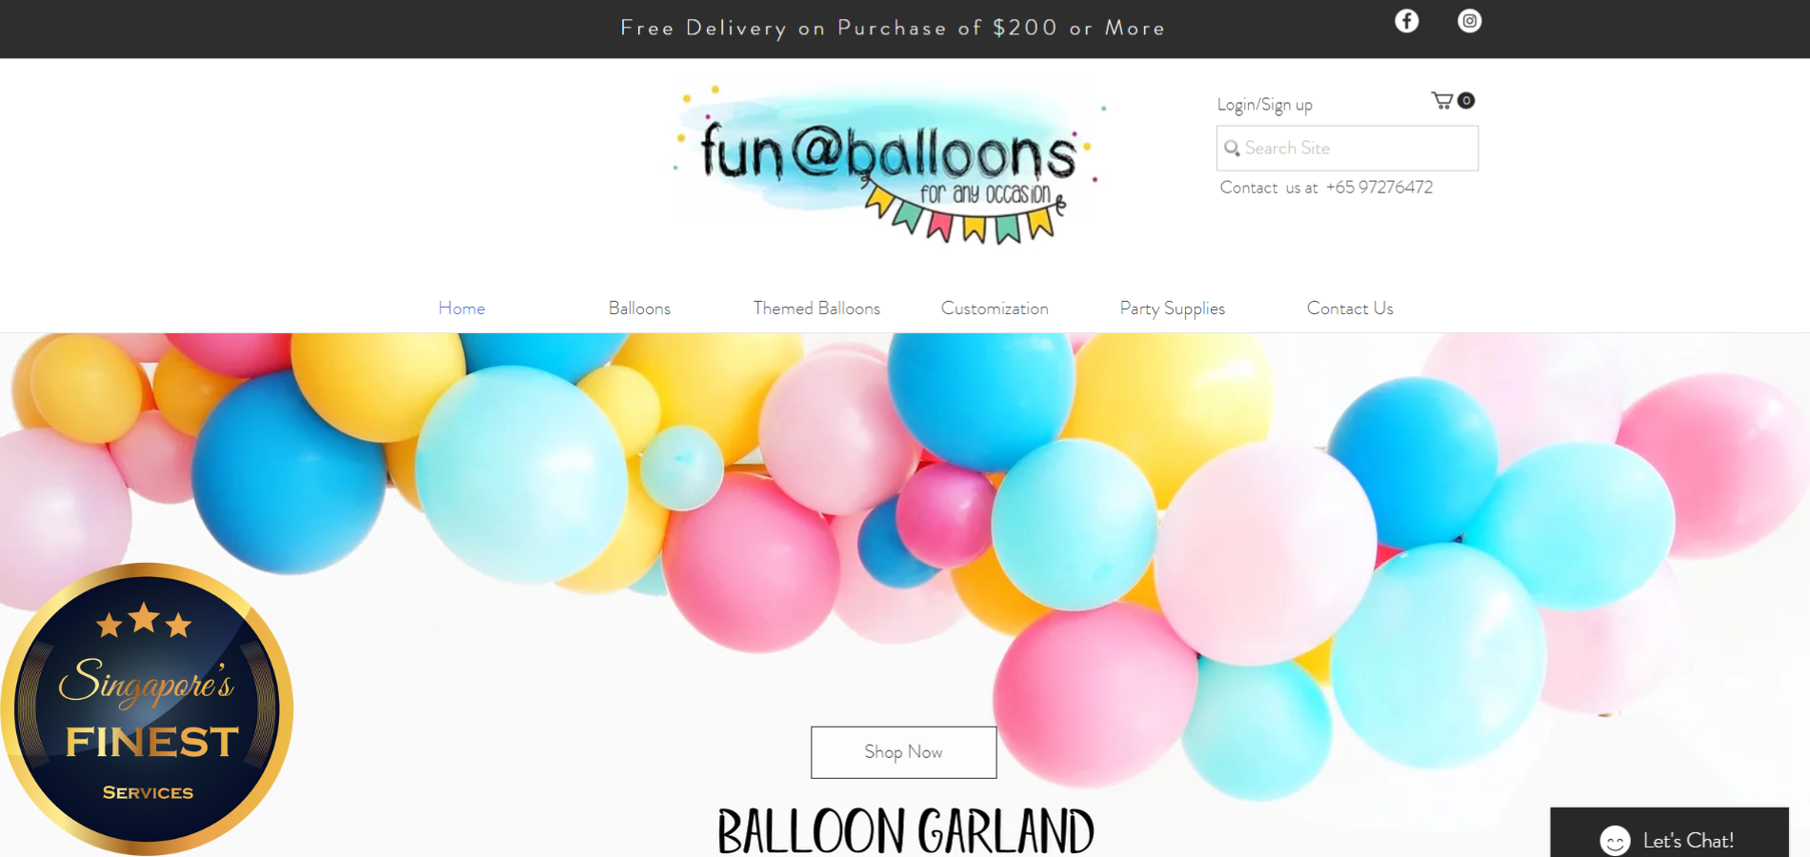Open the Themed Balloons menu
Screen dimensions: 1810x857
(816, 309)
